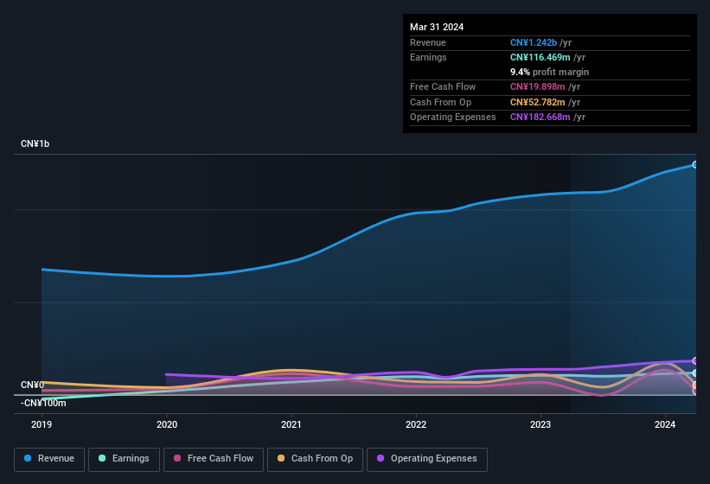Screen dimensions: 710x484
Task: Click the 2024 x-axis label
Action: point(665,424)
